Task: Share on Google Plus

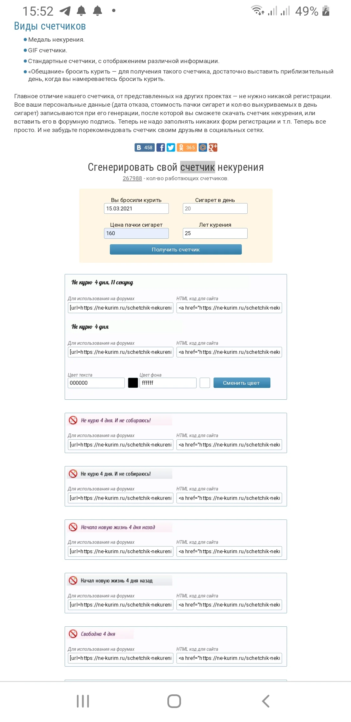Action: tap(213, 148)
